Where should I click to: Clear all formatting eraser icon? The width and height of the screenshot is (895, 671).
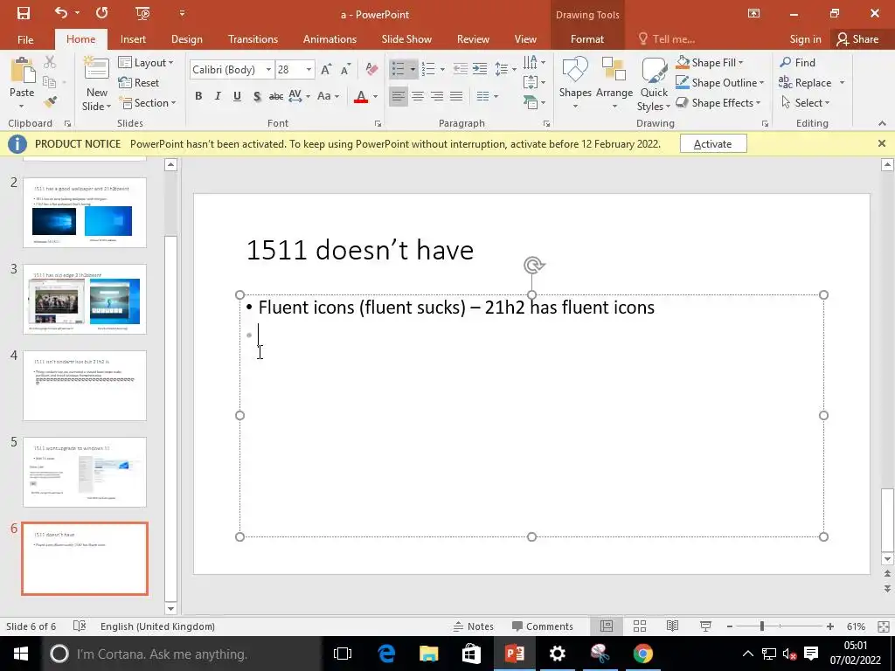pyautogui.click(x=371, y=70)
